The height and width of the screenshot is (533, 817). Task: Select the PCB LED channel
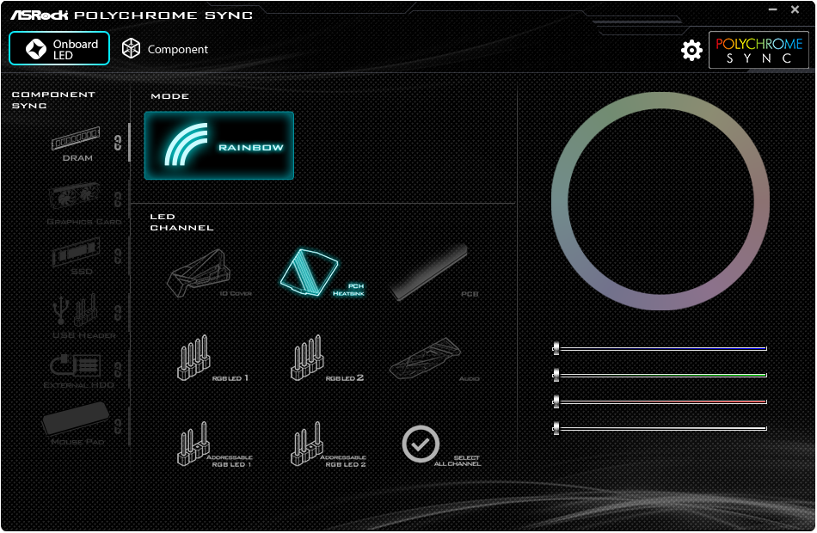[x=434, y=274]
